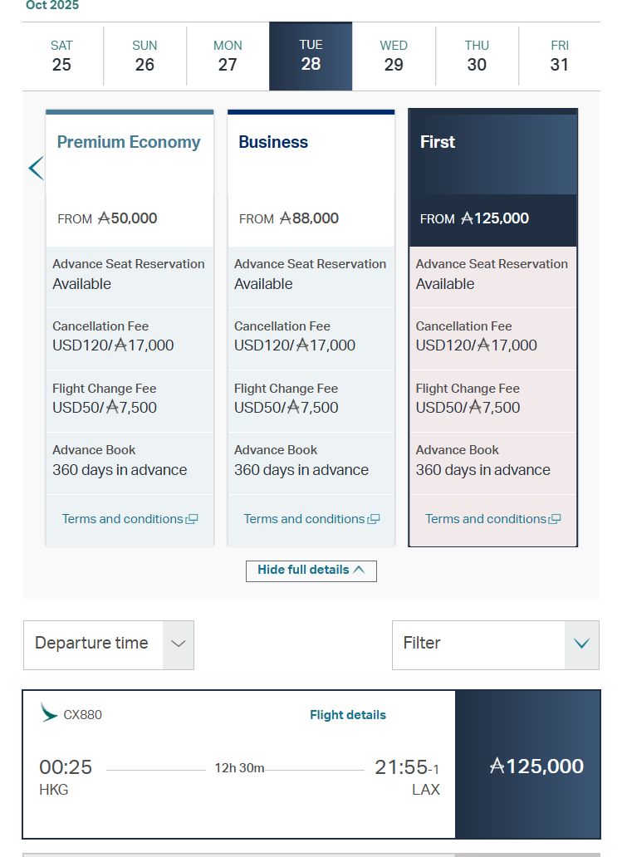
Task: Select the Business fare card header
Action: (x=311, y=143)
